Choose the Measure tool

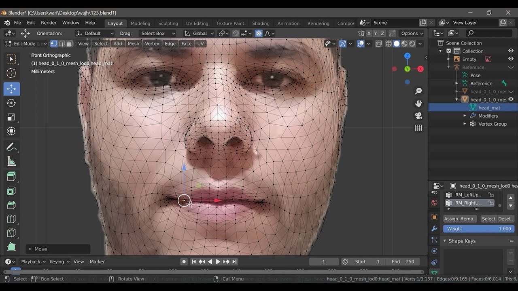pyautogui.click(x=11, y=161)
